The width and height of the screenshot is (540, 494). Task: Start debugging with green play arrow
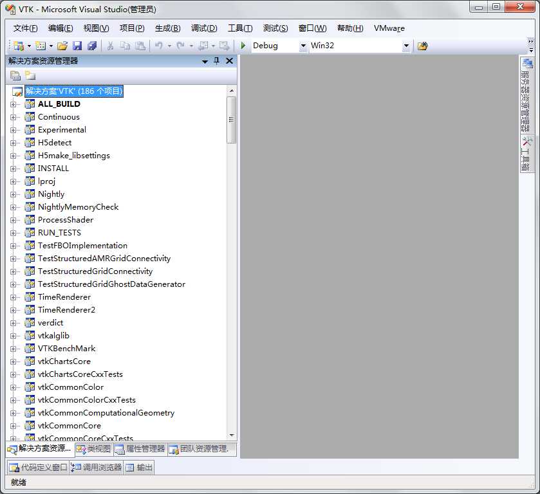(243, 46)
